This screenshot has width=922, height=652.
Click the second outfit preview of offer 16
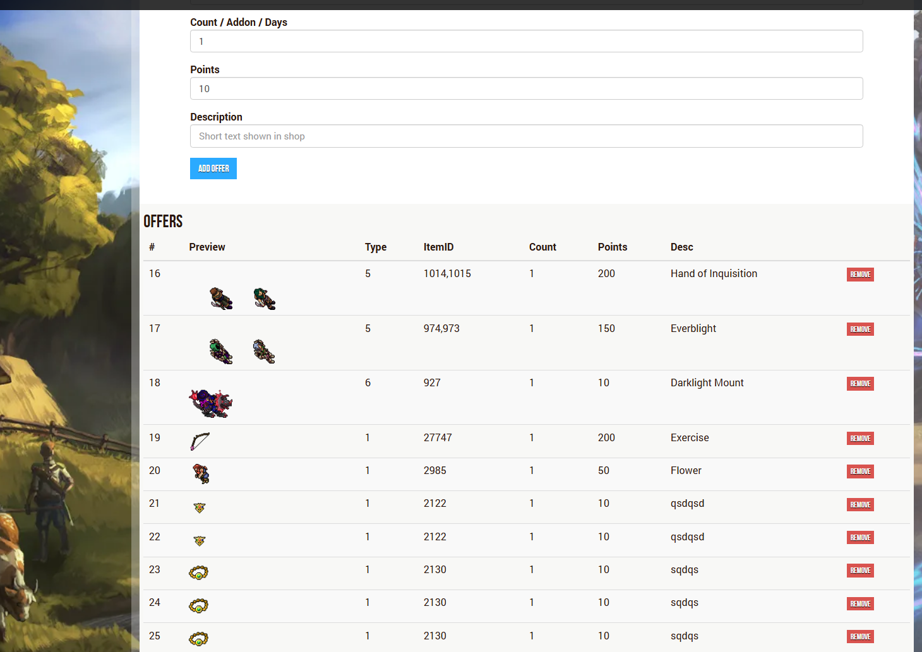265,299
